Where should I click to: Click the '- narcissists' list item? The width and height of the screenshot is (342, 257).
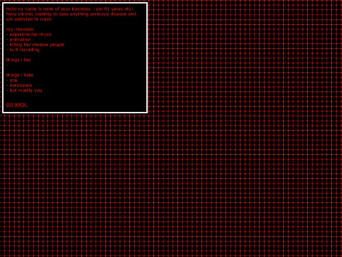click(x=19, y=85)
